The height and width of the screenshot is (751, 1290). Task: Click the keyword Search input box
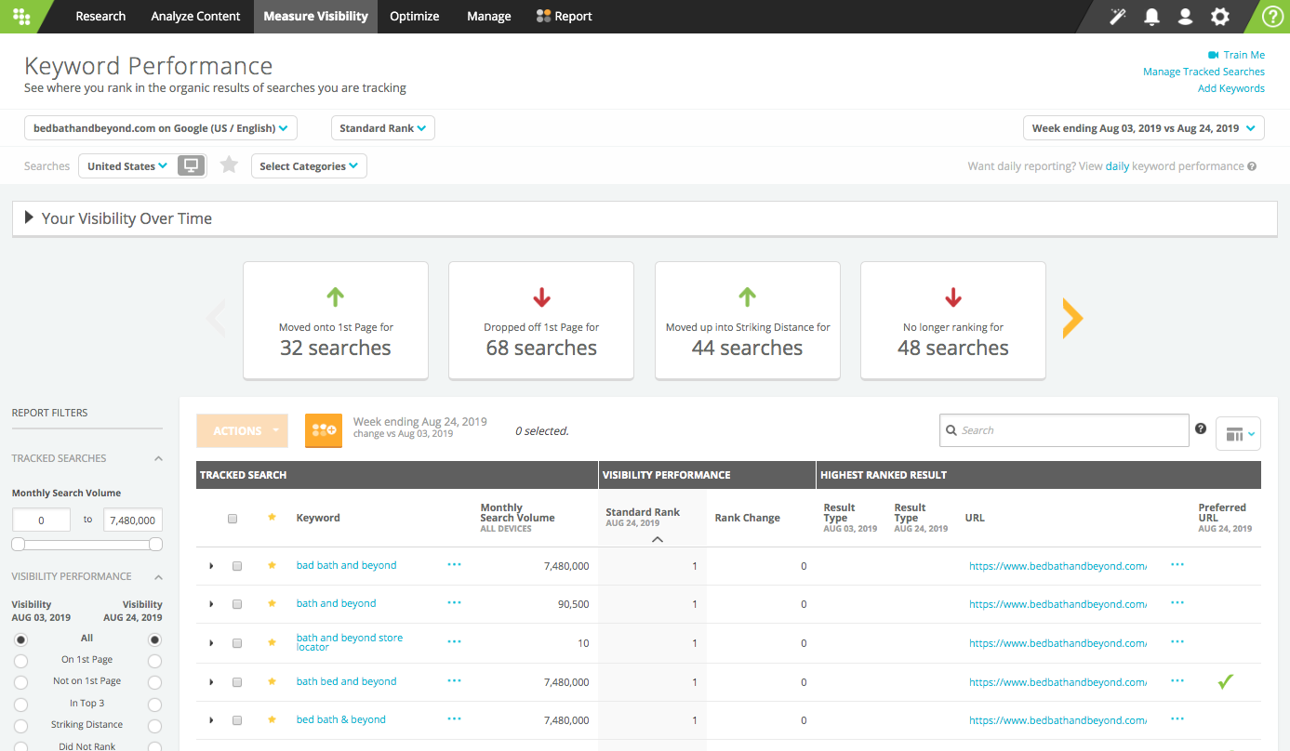(x=1064, y=430)
